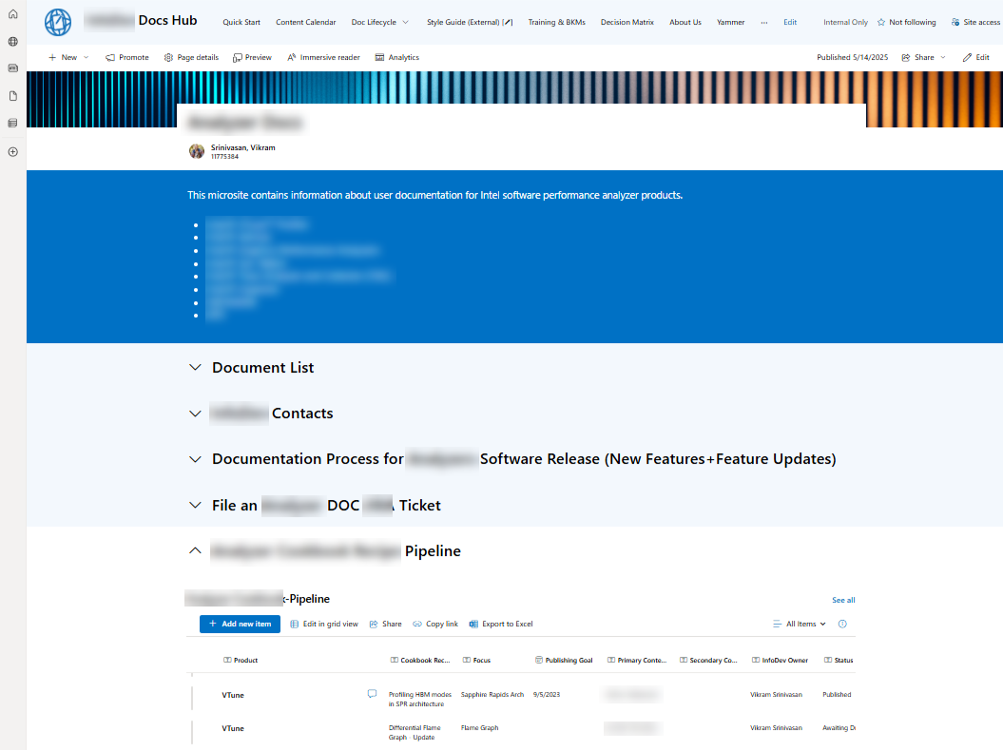
Task: Open the About Us nav item
Action: pyautogui.click(x=685, y=23)
